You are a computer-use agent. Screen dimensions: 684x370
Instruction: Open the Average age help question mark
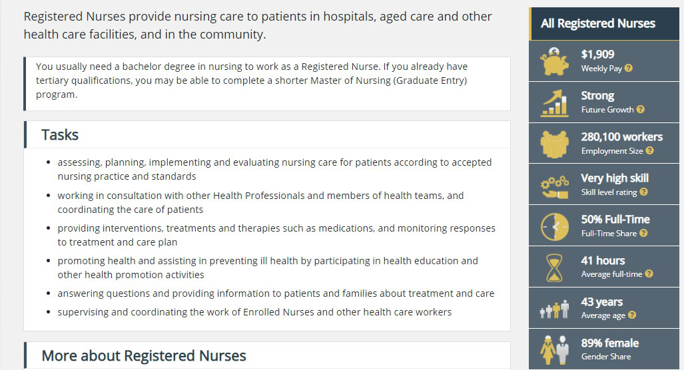(x=632, y=315)
